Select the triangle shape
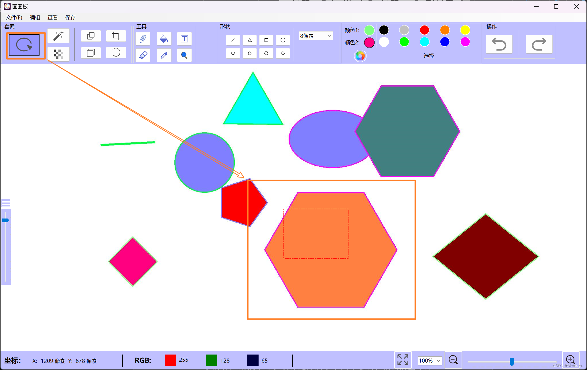Screen dimensions: 587x370 pyautogui.click(x=250, y=40)
